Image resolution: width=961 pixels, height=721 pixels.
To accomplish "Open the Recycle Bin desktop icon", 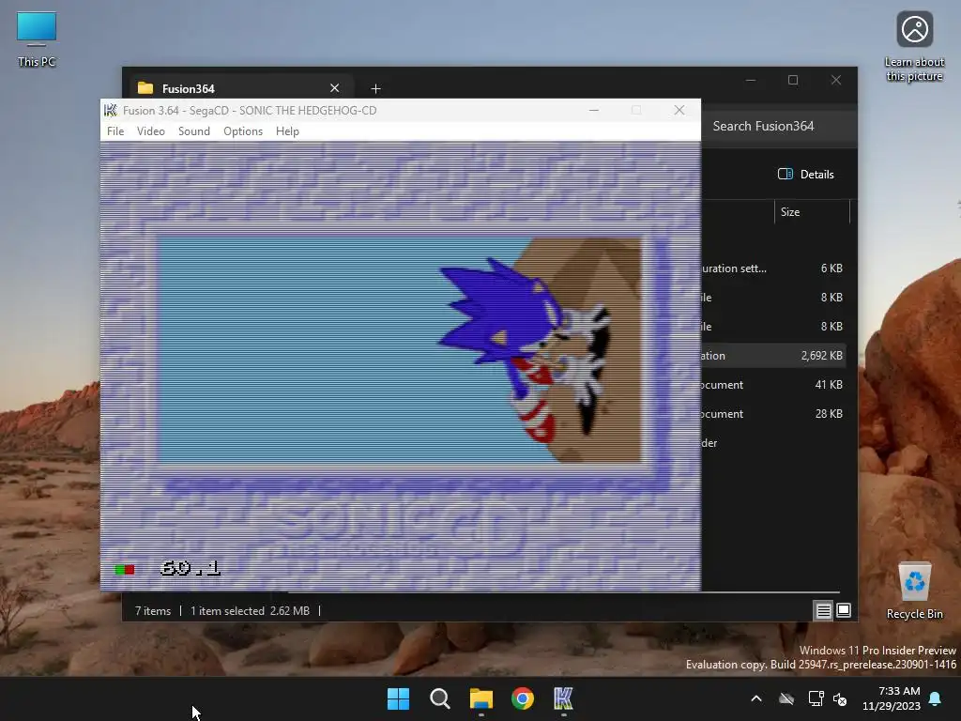I will 914,591.
